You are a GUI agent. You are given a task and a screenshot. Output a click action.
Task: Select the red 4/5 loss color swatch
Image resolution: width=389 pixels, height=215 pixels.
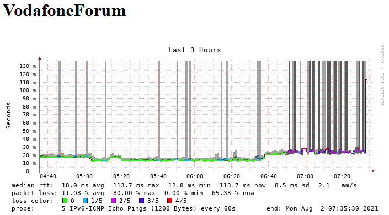tap(170, 201)
